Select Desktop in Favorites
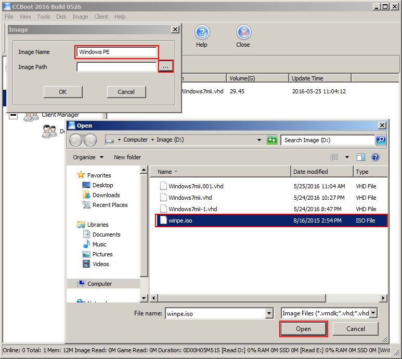 coord(102,185)
